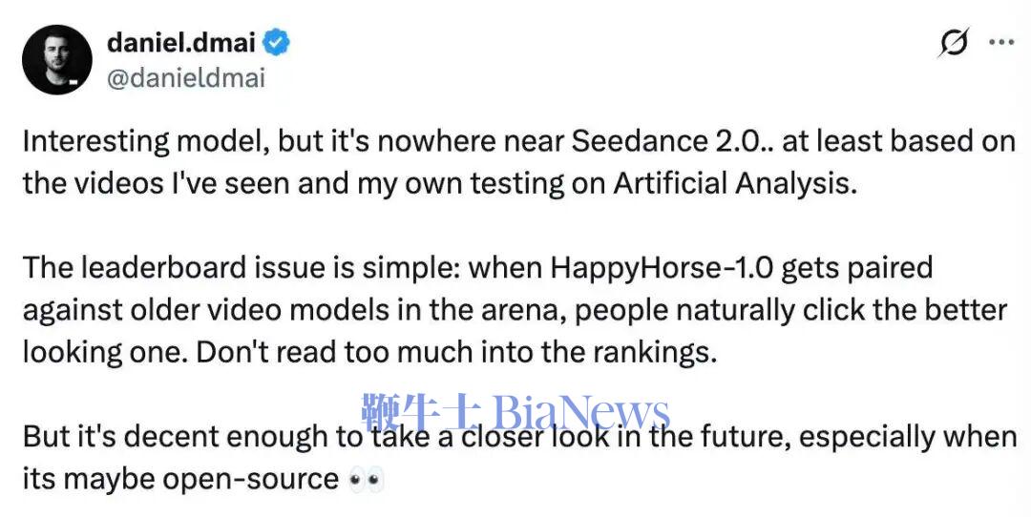Open the three-dot more options menu
This screenshot has height=517, width=1031.
(1000, 42)
